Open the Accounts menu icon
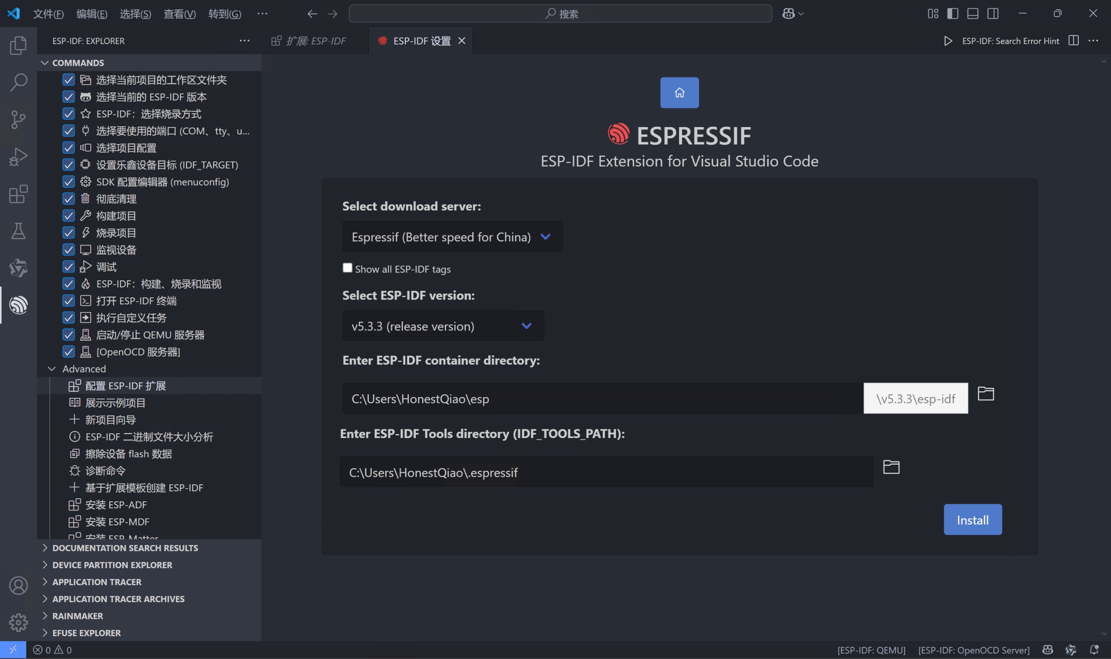Image resolution: width=1111 pixels, height=659 pixels. [18, 586]
